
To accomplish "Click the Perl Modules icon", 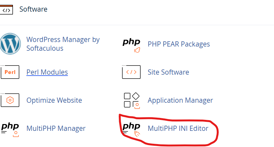I will (x=10, y=72).
